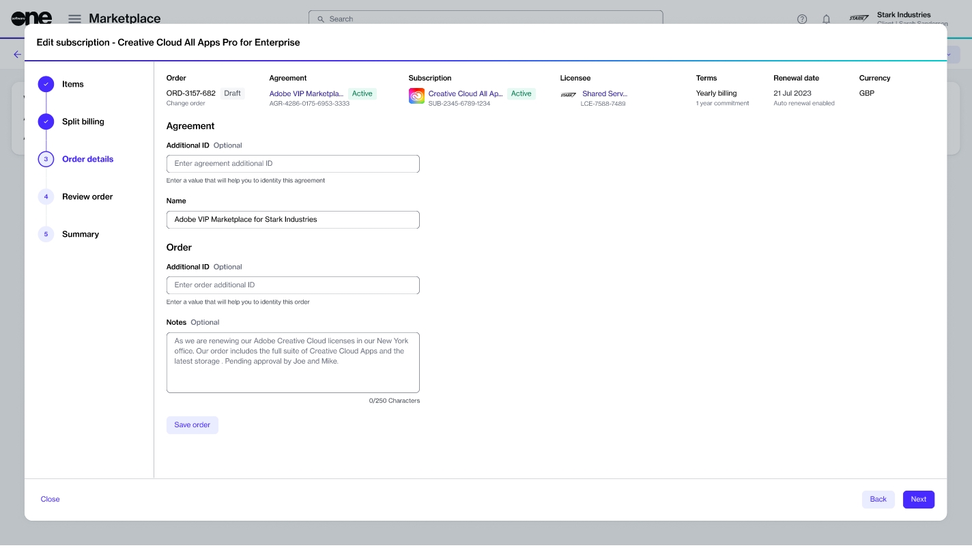Click the Auto renewal enabled text
972x548 pixels.
(804, 104)
